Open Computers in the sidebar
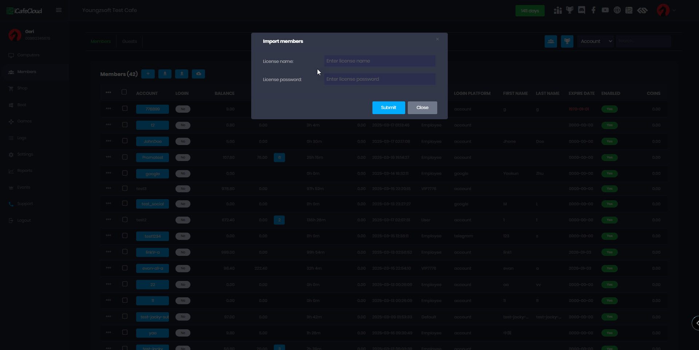This screenshot has width=699, height=350. (x=28, y=55)
